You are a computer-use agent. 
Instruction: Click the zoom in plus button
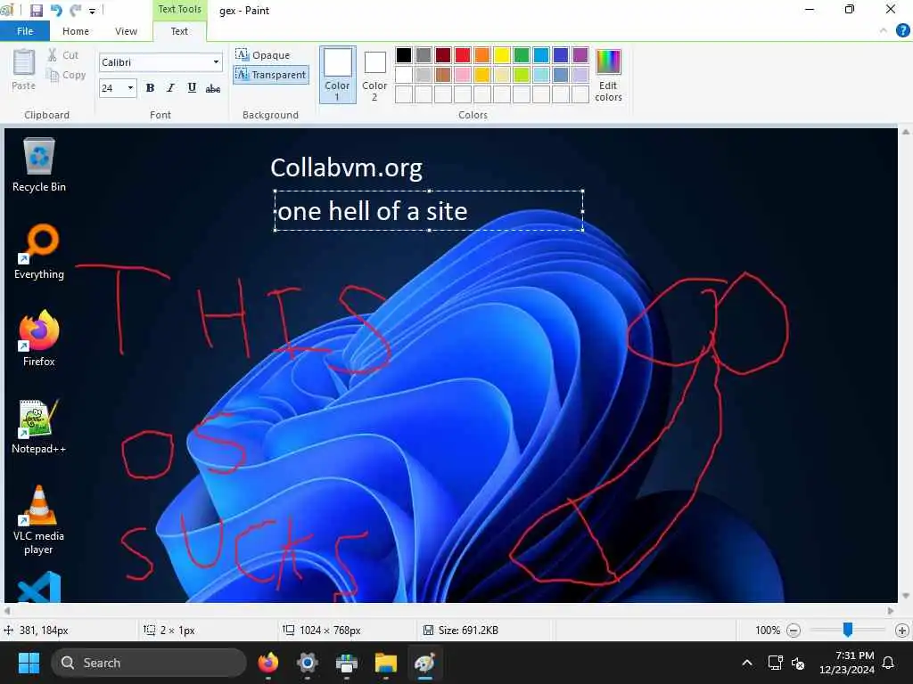[x=902, y=631]
